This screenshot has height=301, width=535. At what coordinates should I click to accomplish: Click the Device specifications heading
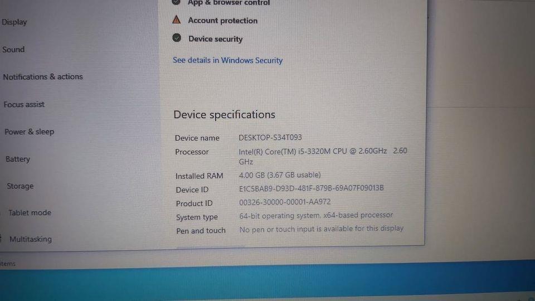(x=224, y=115)
